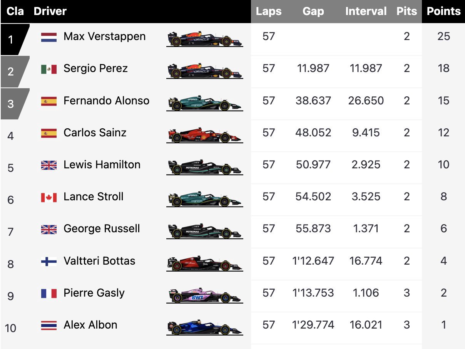Click the UK flag beside Lewis Hamilton
Screen dimensions: 465x349
(49, 165)
